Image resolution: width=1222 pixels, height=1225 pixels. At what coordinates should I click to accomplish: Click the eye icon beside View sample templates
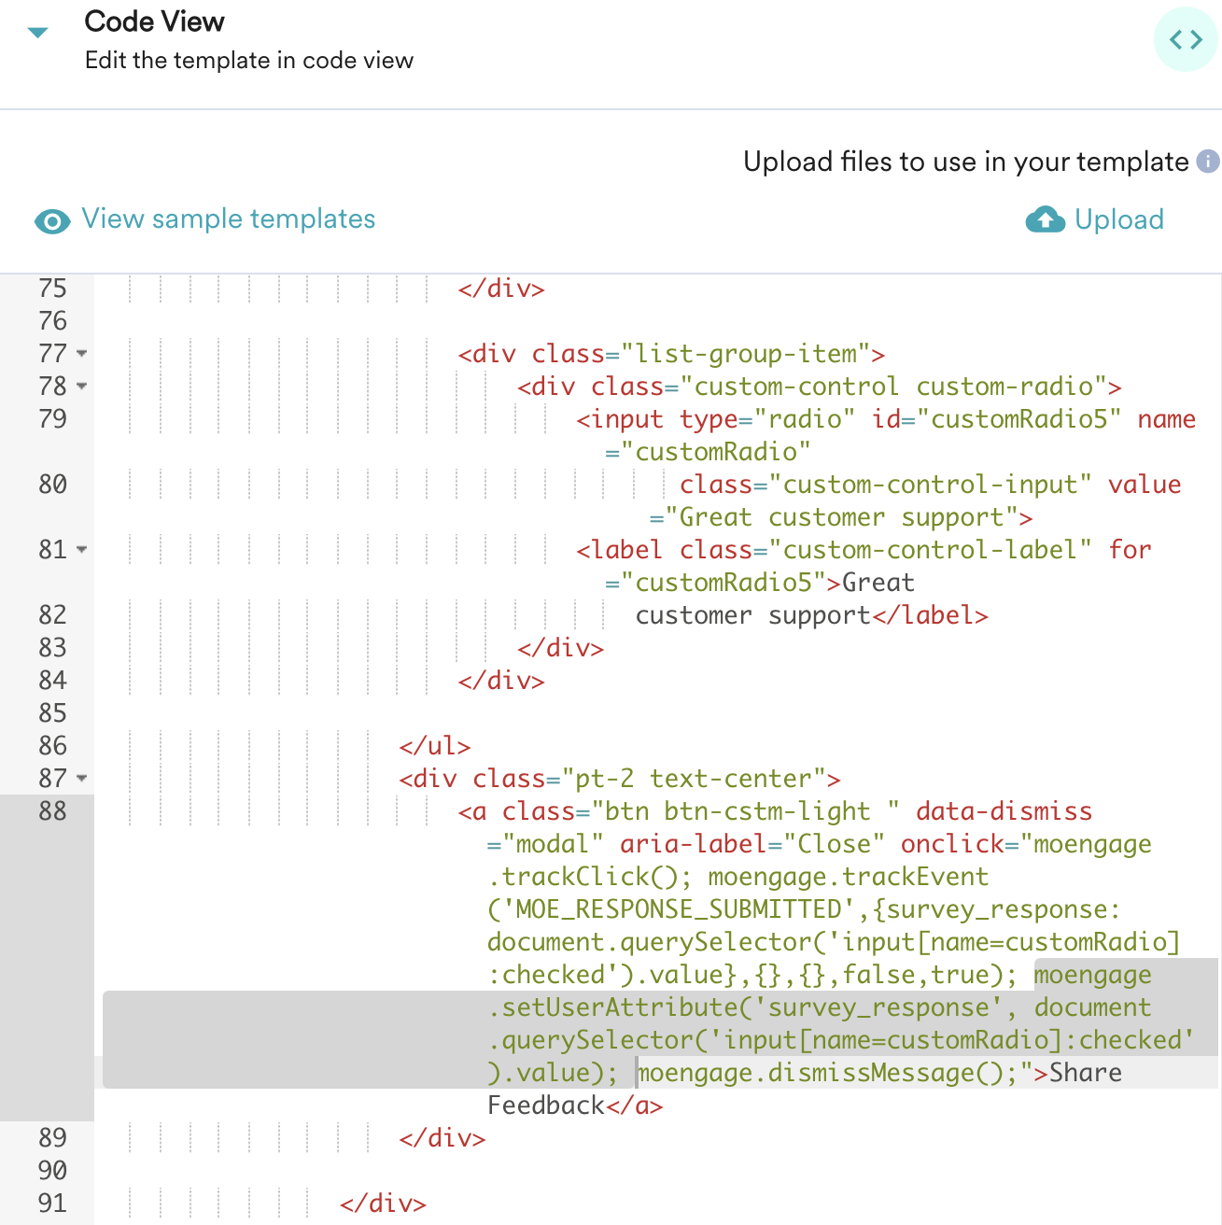point(51,221)
